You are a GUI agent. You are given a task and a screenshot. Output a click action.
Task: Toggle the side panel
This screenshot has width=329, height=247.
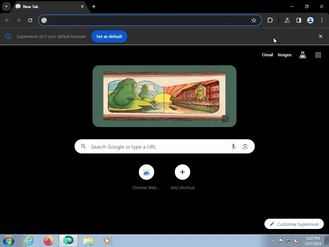point(298,20)
